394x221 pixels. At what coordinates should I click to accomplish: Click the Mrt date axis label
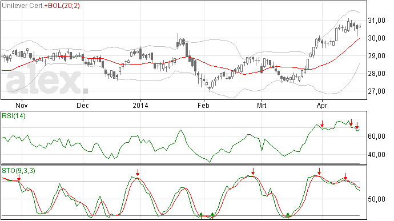262,105
